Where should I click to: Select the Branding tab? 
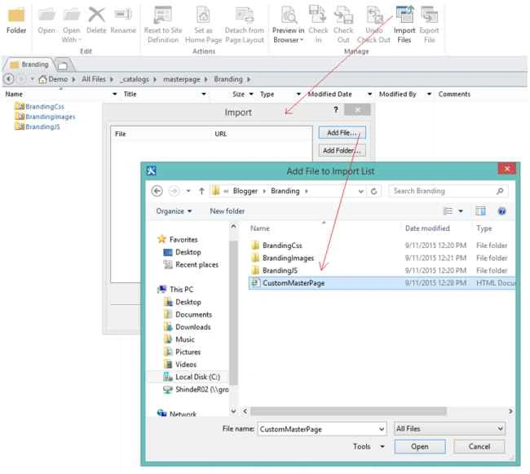29,64
